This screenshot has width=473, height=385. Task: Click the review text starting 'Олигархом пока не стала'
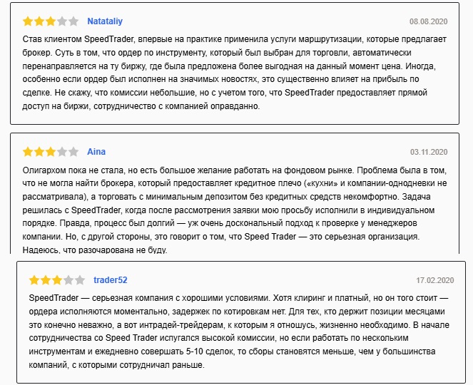[x=235, y=210]
